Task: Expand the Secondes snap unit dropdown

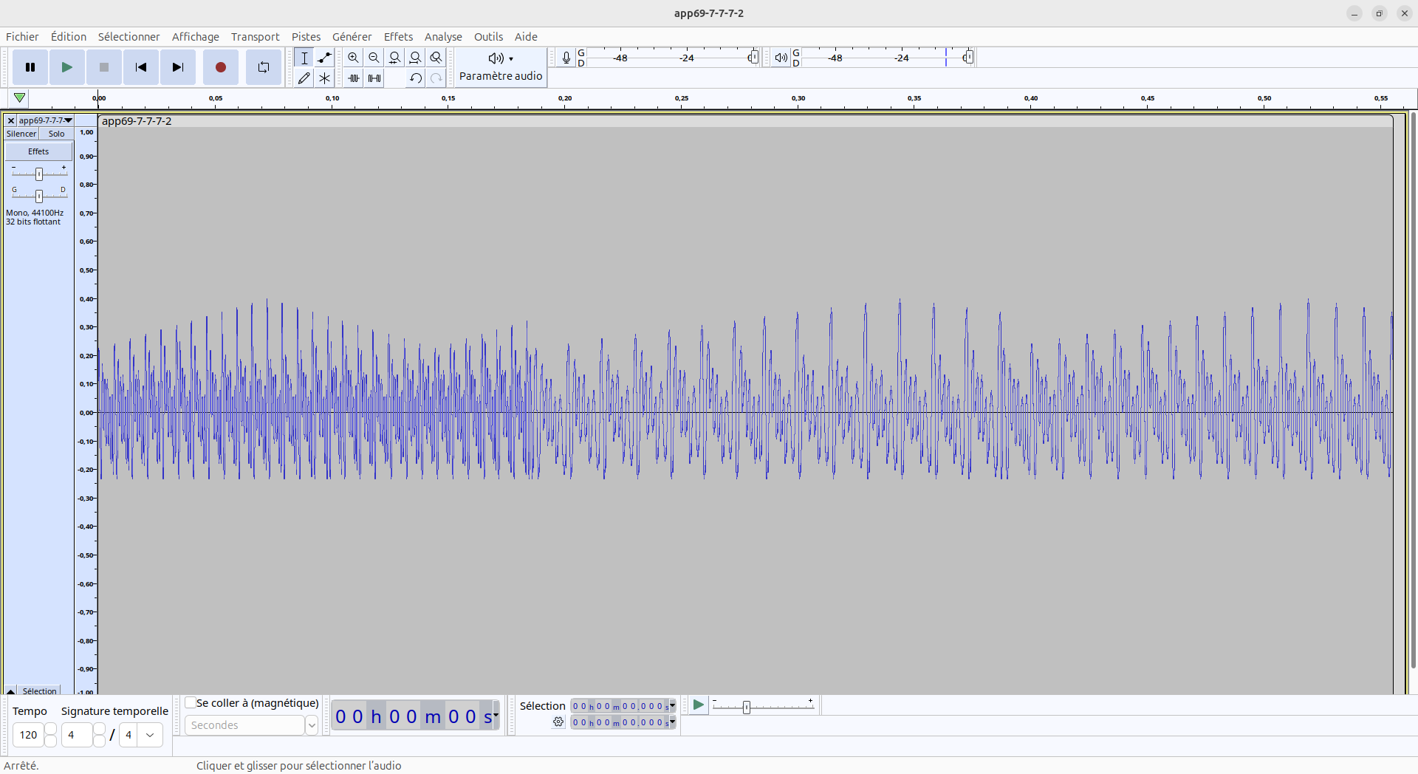Action: pyautogui.click(x=312, y=725)
